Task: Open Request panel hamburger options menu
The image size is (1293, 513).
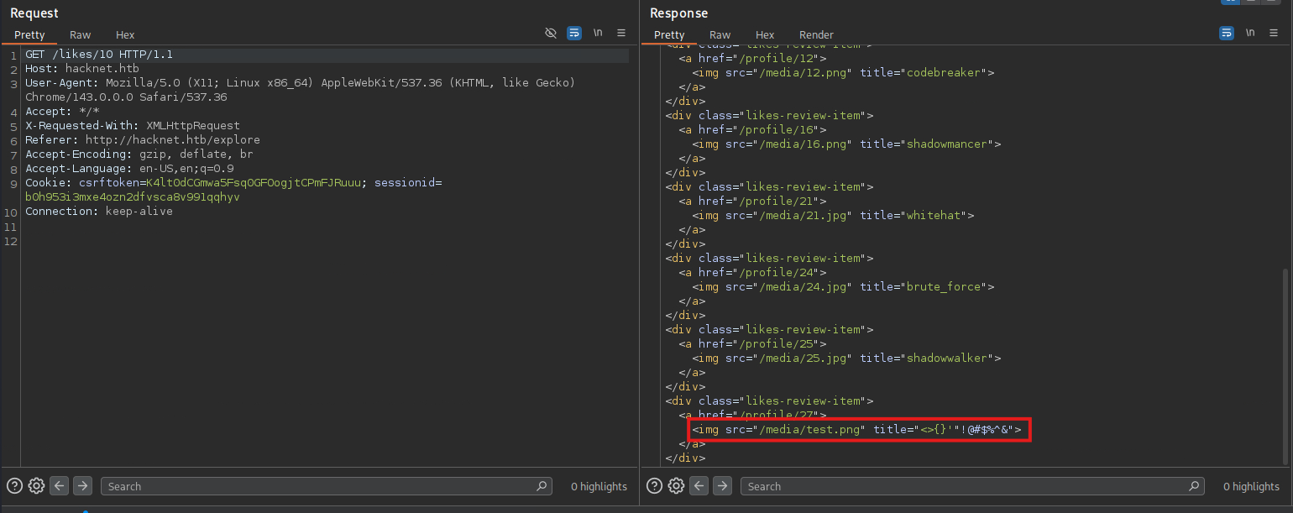Action: [x=621, y=34]
